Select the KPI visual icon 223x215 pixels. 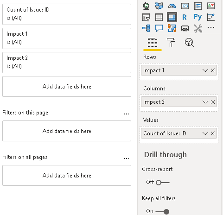(x=211, y=6)
